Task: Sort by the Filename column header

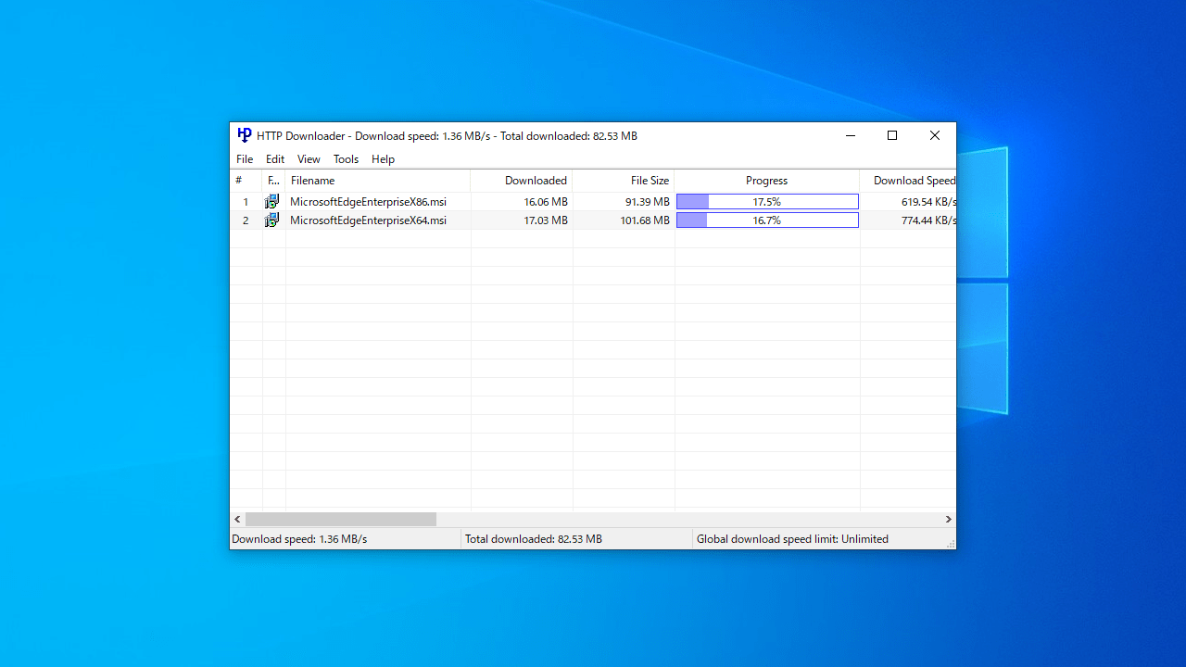Action: click(378, 181)
